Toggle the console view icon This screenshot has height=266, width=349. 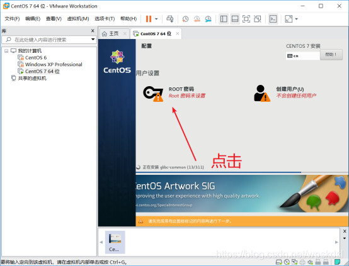[x=273, y=19]
